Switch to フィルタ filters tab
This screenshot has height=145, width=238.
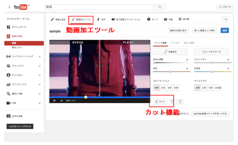coord(175,43)
